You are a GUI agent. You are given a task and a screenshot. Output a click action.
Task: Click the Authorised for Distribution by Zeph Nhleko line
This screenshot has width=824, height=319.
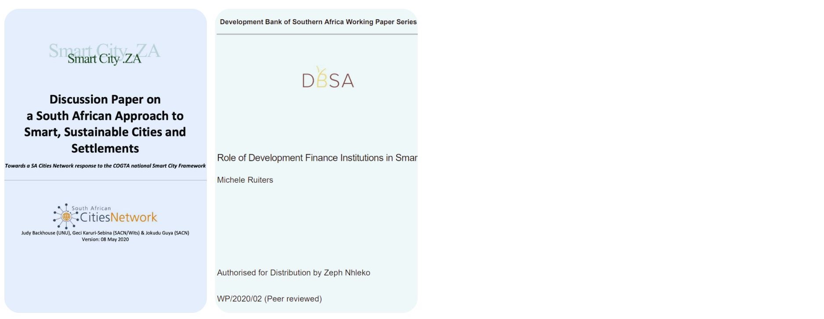(x=293, y=272)
